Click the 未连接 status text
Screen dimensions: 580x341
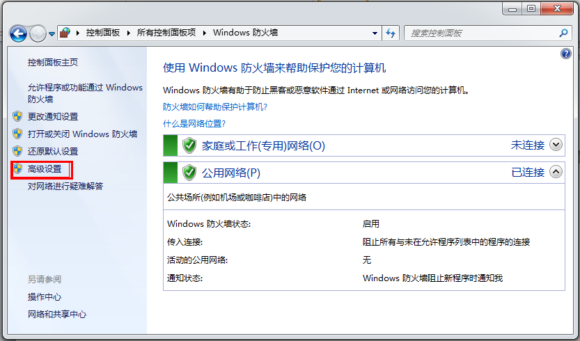point(528,145)
